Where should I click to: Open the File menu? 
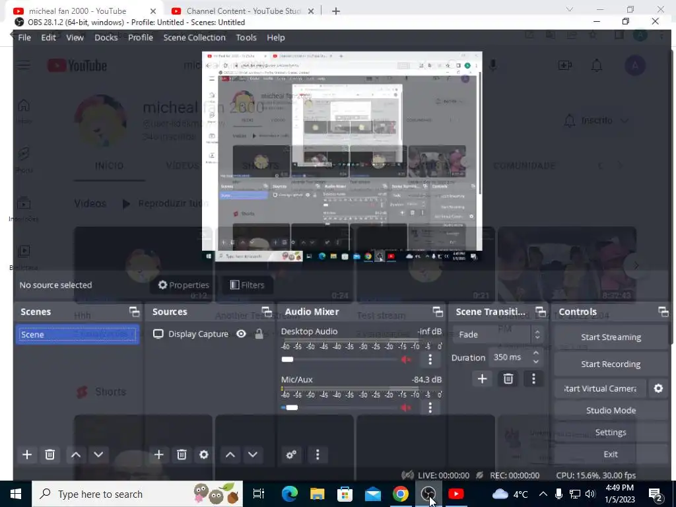click(24, 38)
